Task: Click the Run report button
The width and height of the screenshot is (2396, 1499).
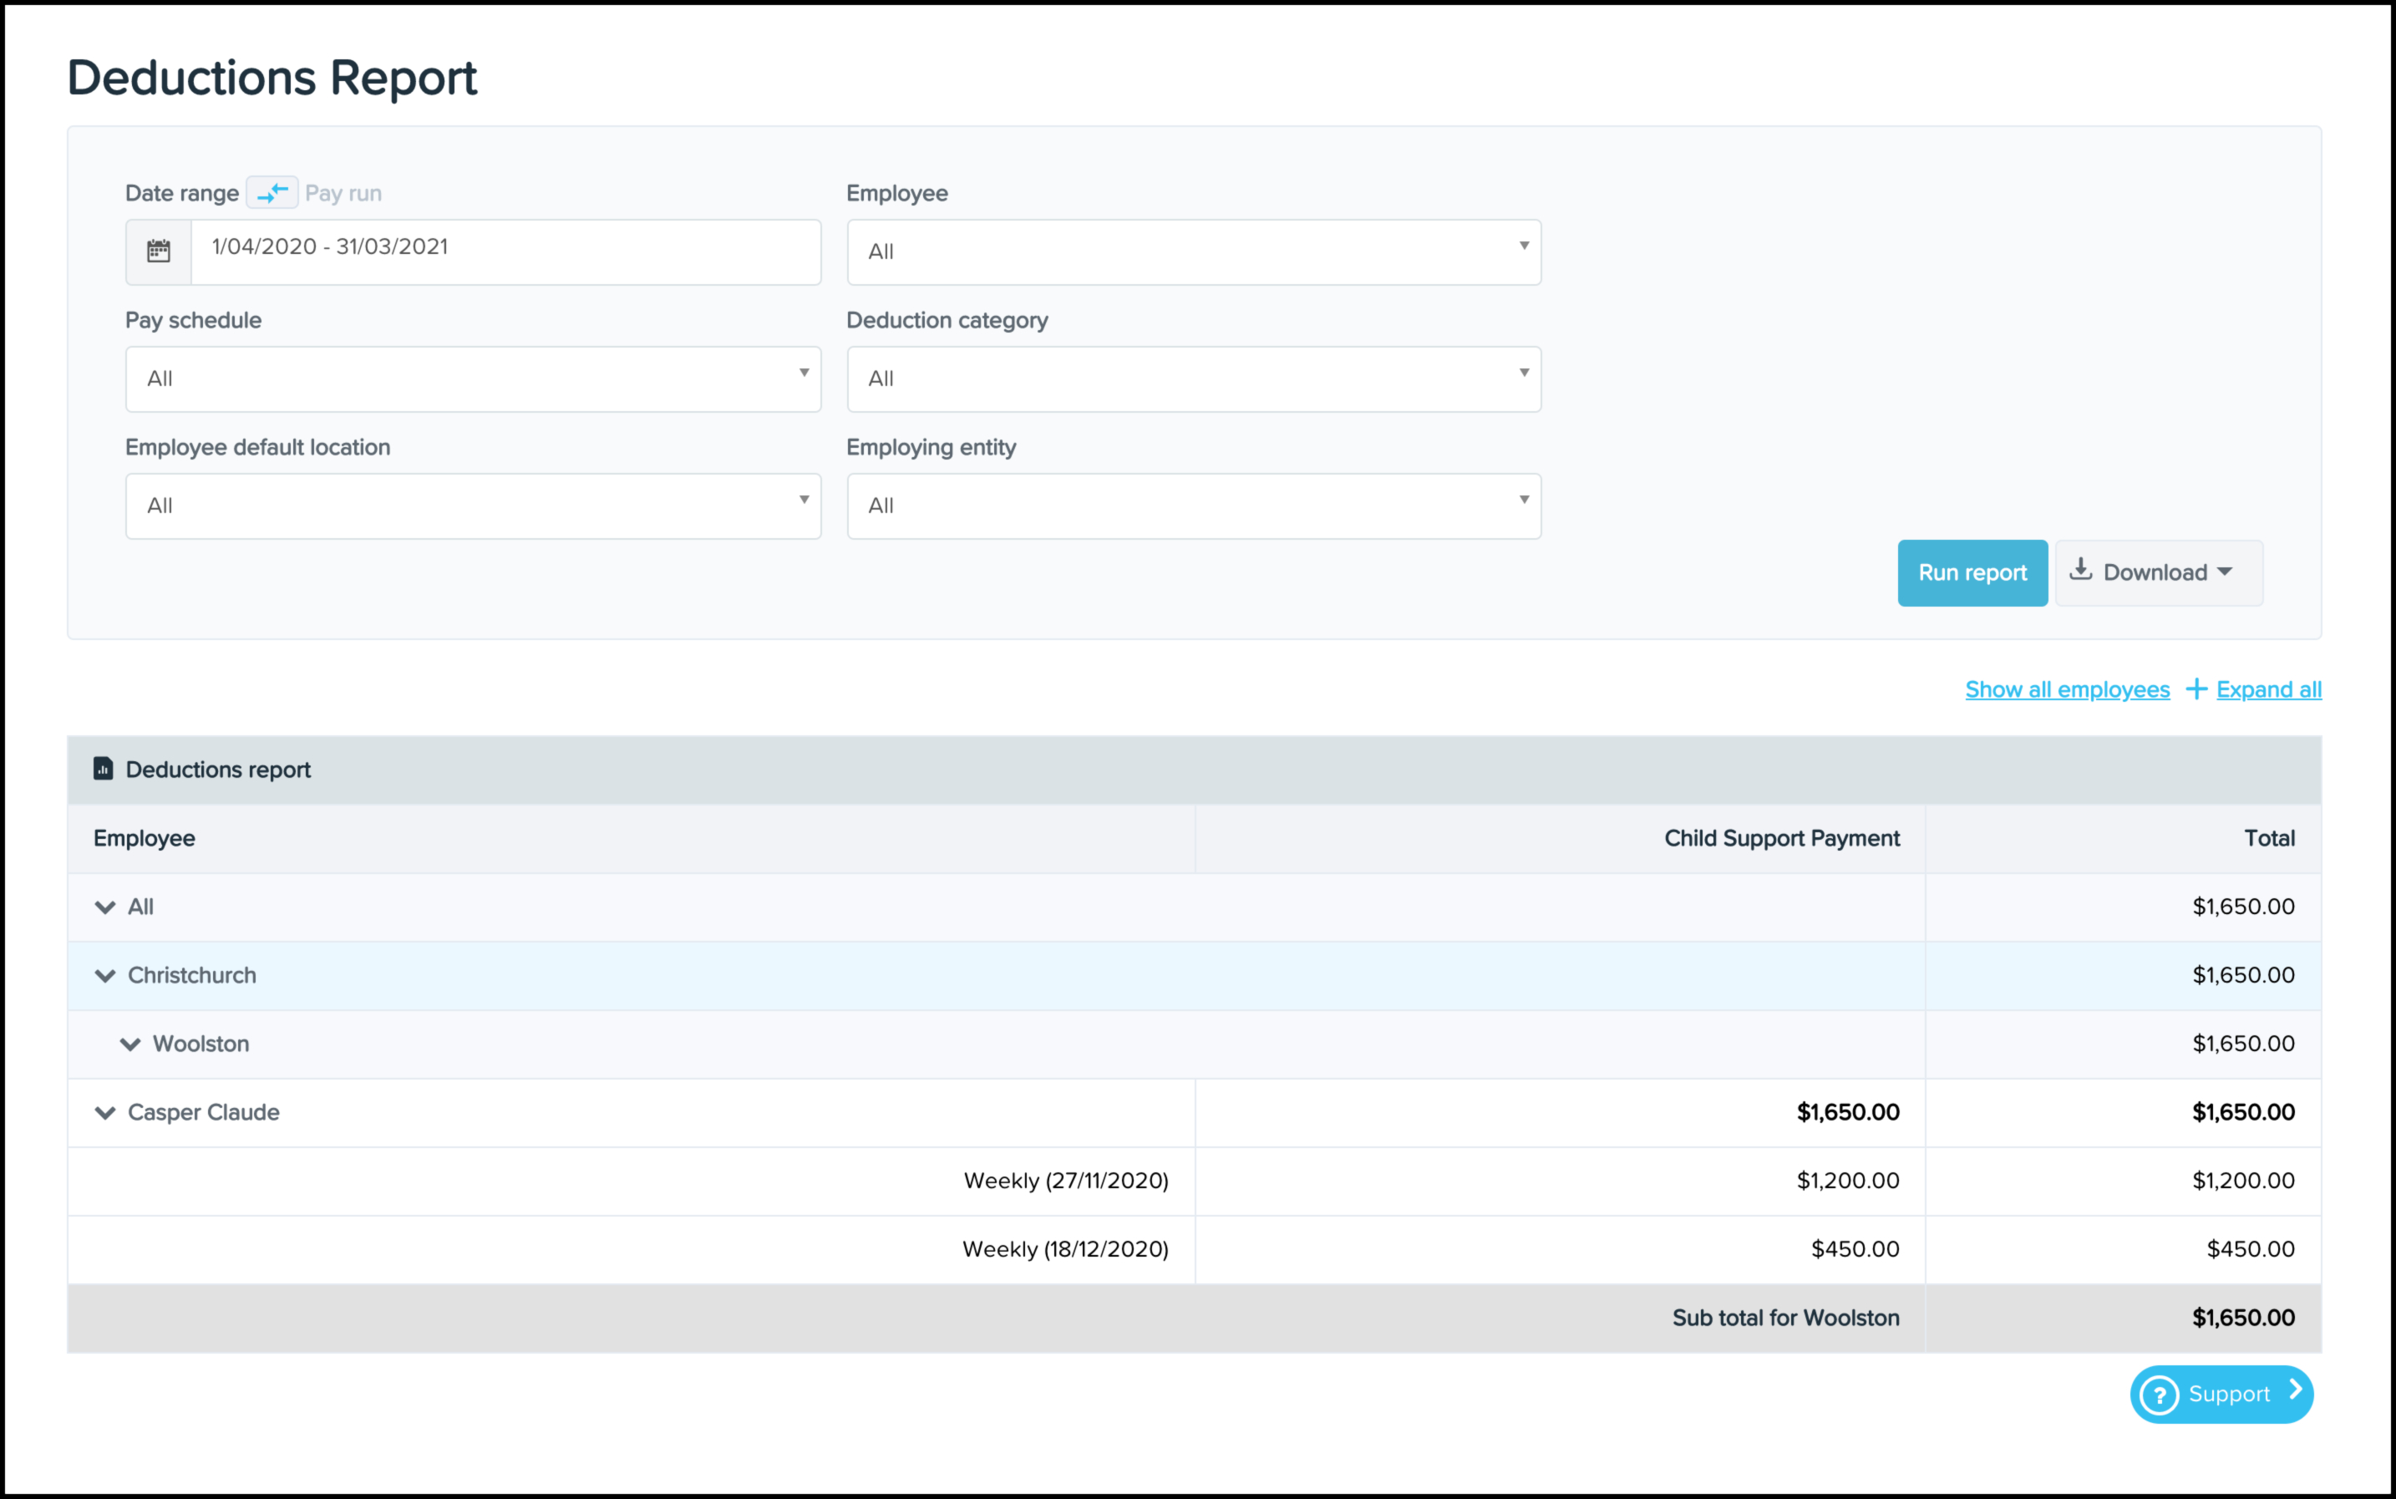Action: coord(1972,573)
